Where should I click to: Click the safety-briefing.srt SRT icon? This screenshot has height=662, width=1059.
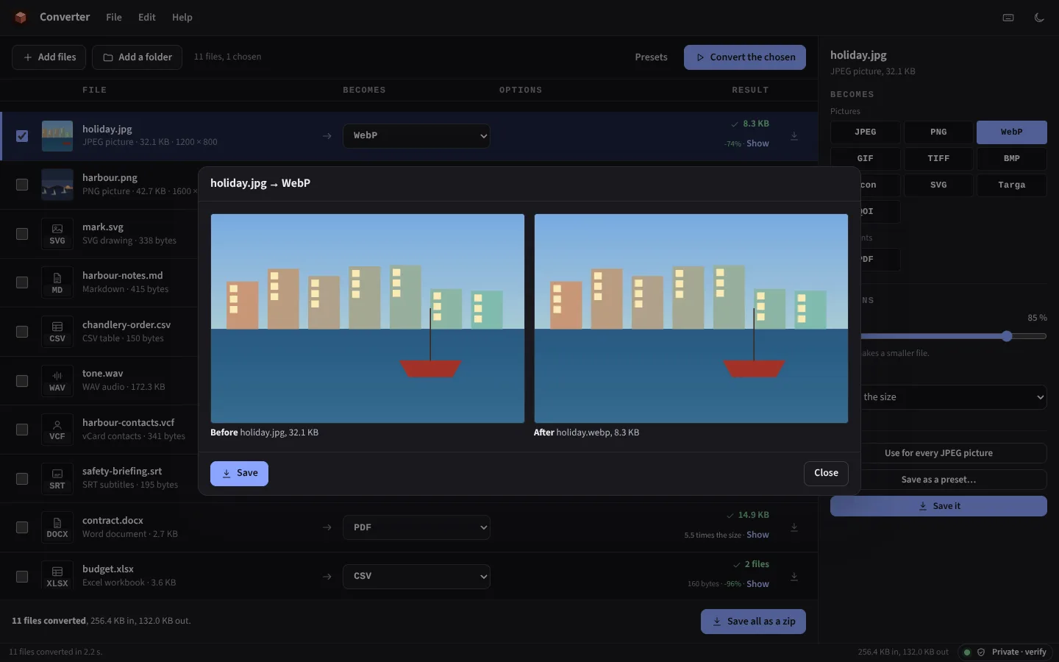point(57,478)
